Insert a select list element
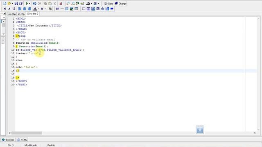Viewport: 262px width, 147px height. tap(107, 9)
